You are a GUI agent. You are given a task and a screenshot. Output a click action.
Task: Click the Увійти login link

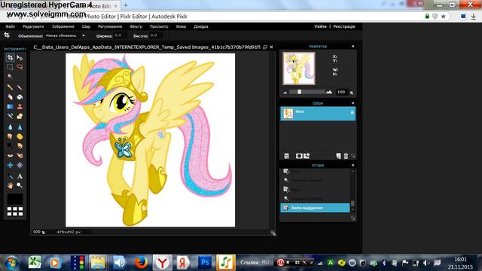[320, 27]
